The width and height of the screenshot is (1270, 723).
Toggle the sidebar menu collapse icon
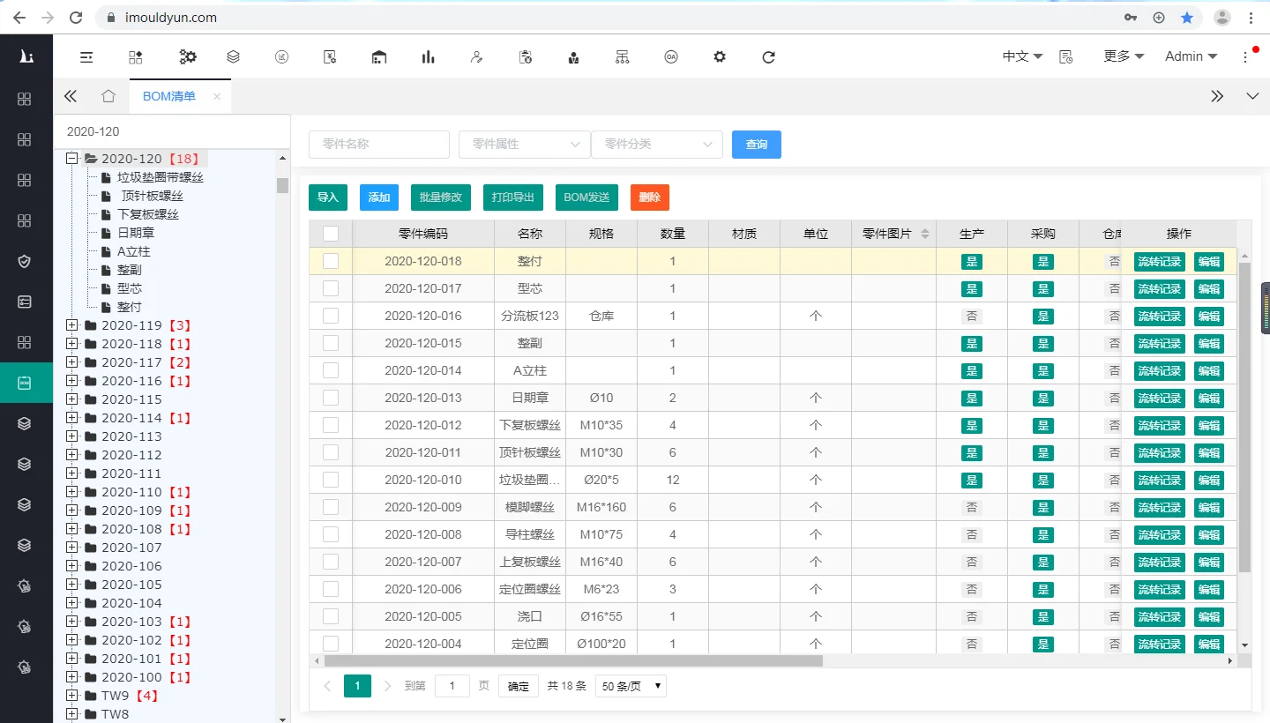click(86, 56)
